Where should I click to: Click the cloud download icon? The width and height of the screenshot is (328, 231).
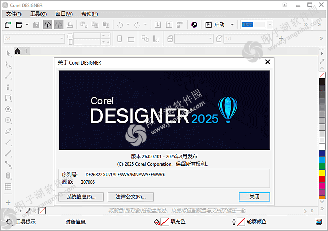point(48,25)
